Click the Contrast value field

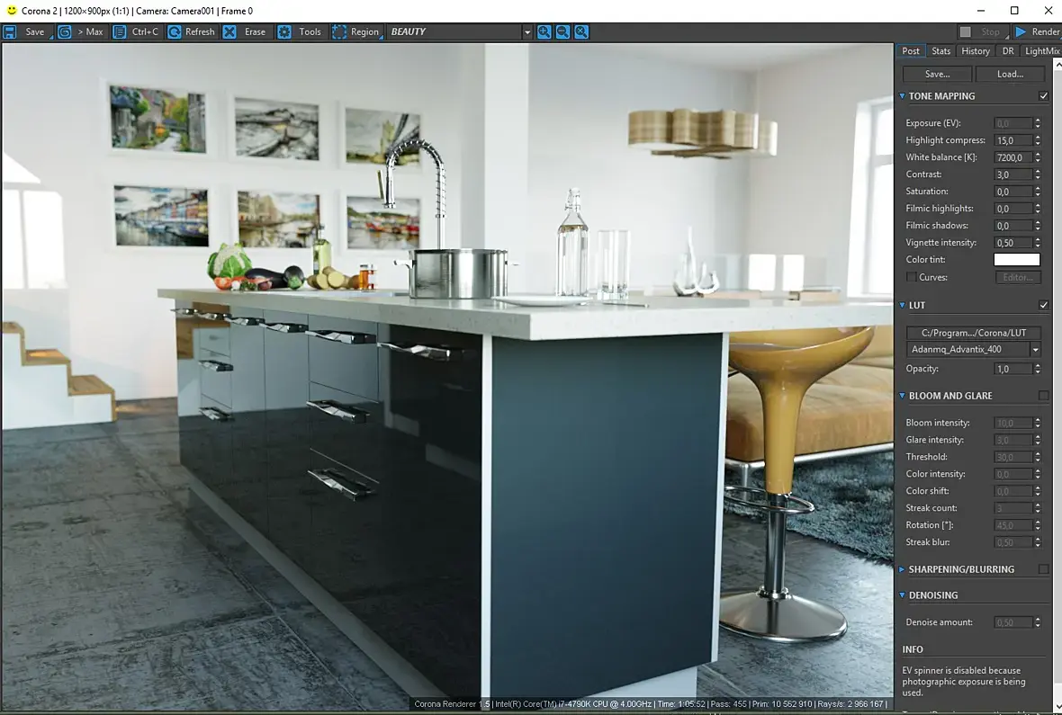pyautogui.click(x=1012, y=174)
